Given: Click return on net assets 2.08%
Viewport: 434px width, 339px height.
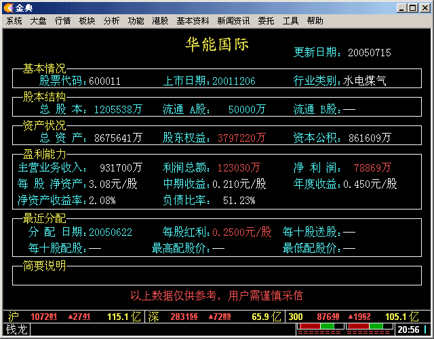Looking at the screenshot, I should [x=102, y=201].
